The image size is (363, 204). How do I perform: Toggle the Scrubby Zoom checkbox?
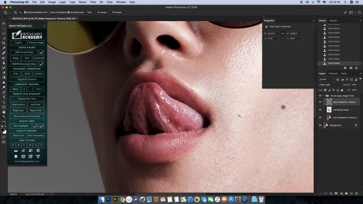tap(69, 12)
